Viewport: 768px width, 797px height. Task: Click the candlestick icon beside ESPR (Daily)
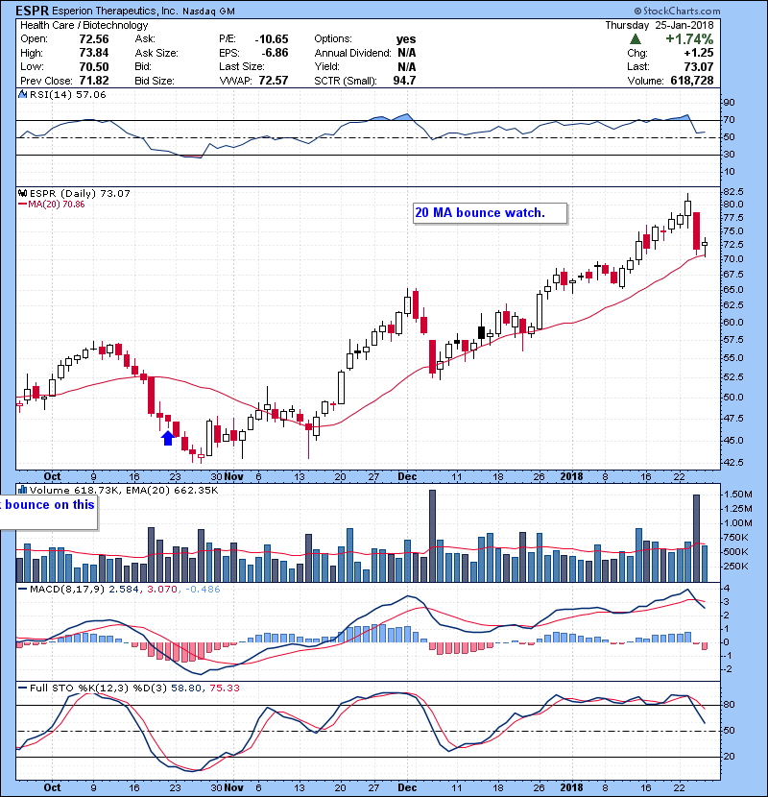click(x=22, y=193)
